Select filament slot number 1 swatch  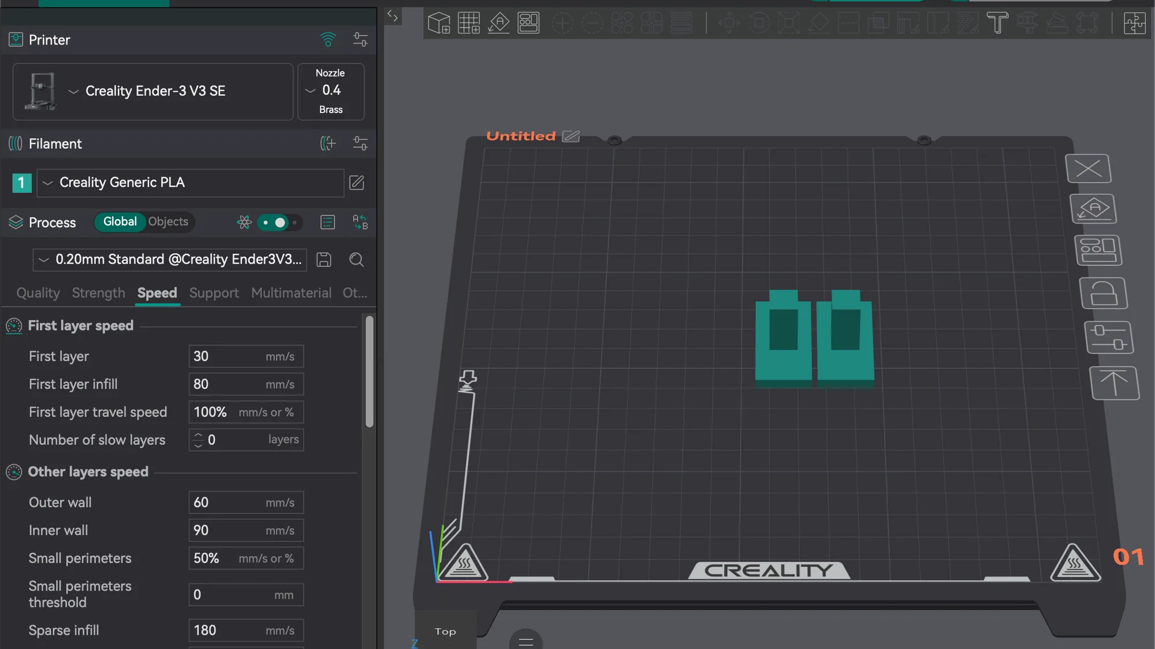coord(22,183)
